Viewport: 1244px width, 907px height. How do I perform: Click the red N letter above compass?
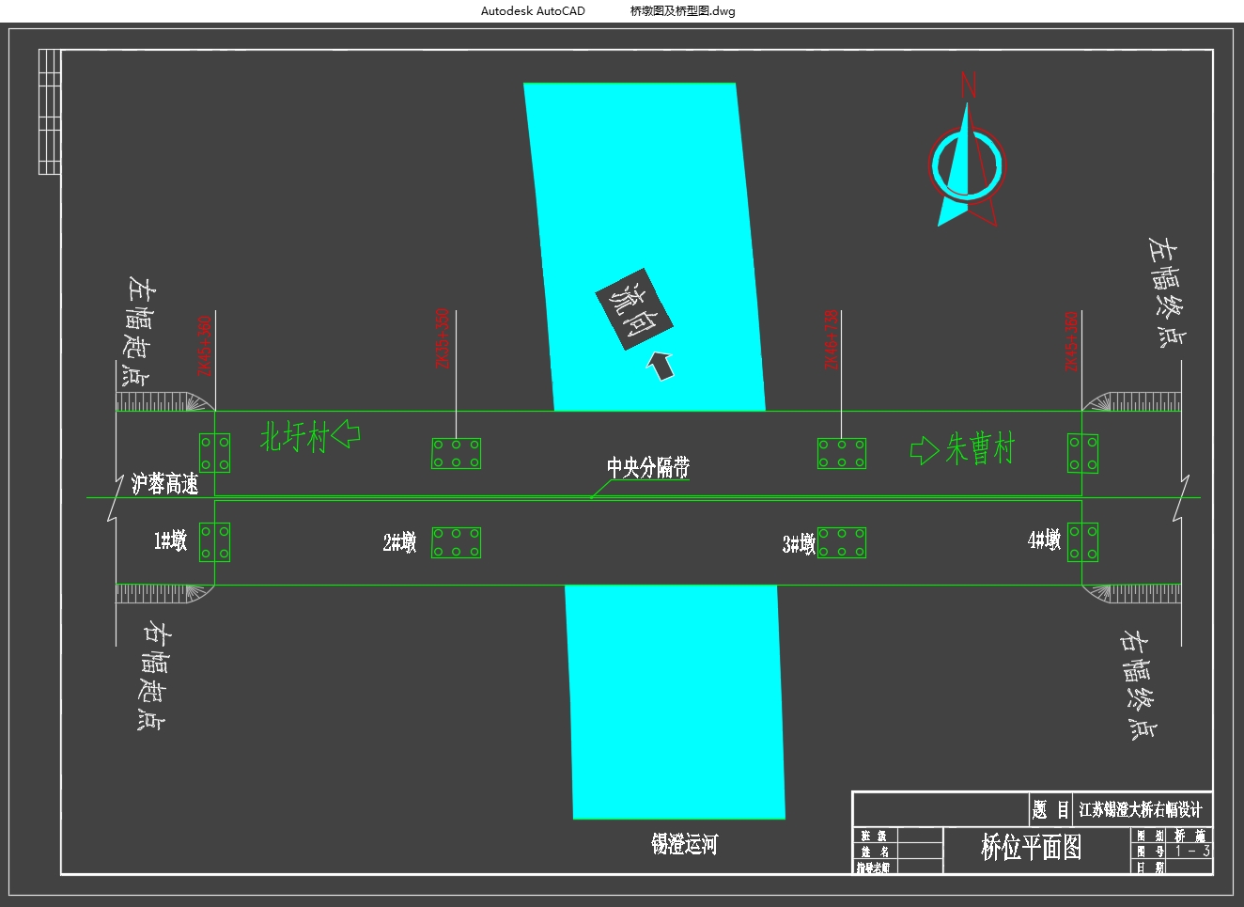(x=968, y=86)
